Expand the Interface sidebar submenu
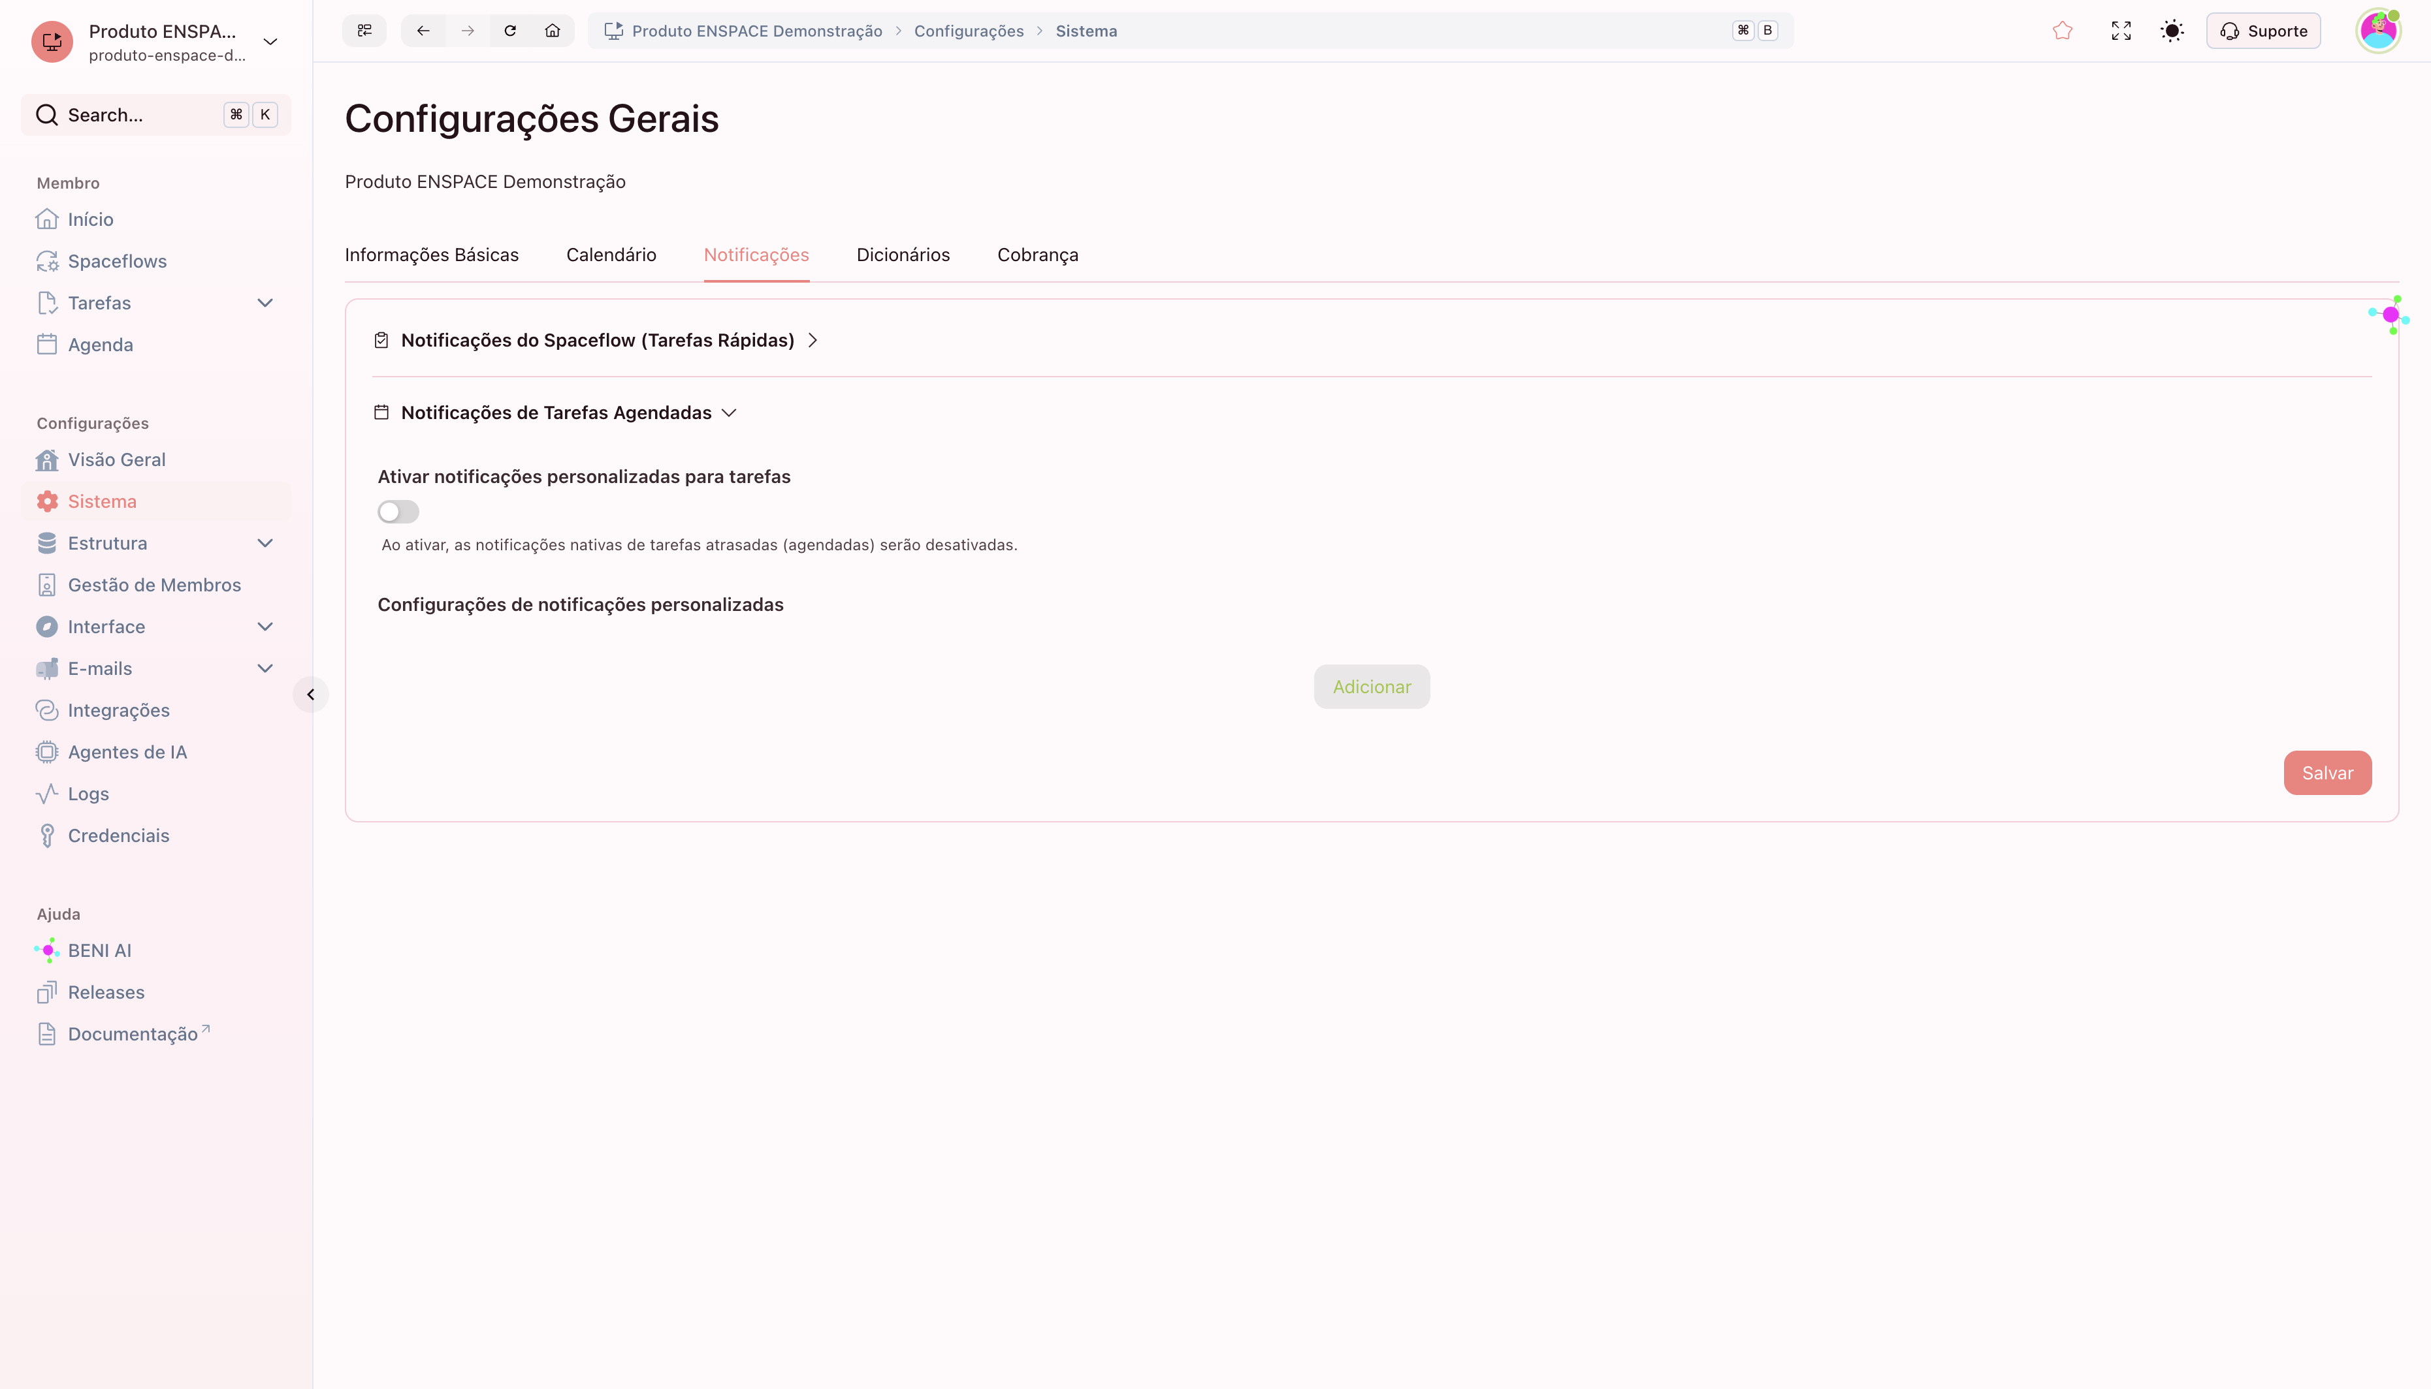This screenshot has height=1389, width=2431. point(265,627)
